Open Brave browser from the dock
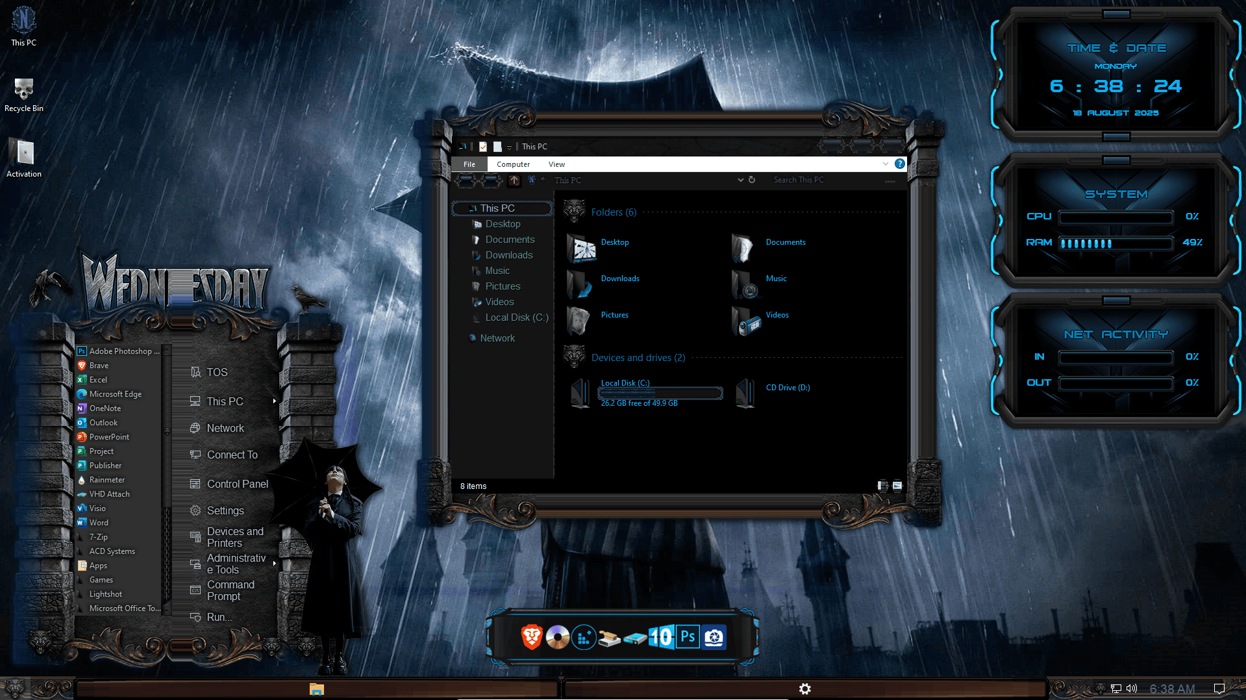Image resolution: width=1246 pixels, height=700 pixels. coord(532,637)
